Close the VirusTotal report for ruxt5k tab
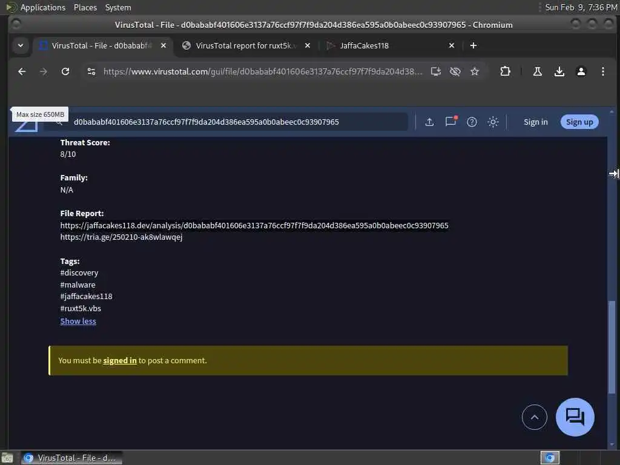This screenshot has height=465, width=620. point(308,45)
